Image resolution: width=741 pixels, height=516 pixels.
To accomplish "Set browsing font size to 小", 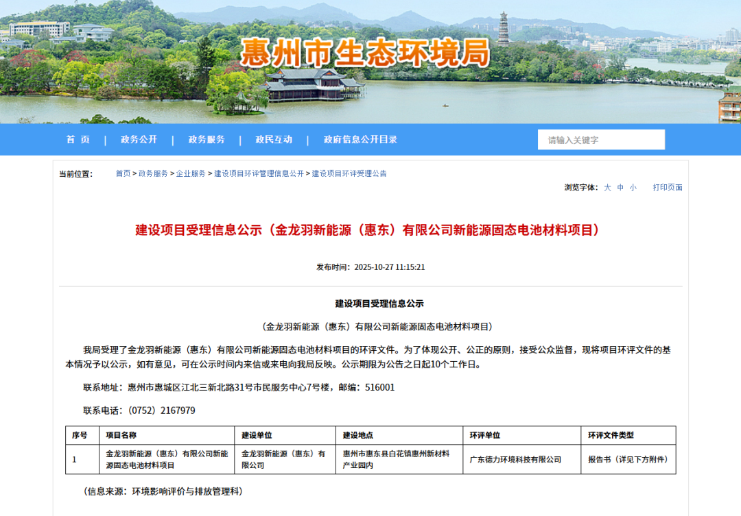I will coord(633,188).
